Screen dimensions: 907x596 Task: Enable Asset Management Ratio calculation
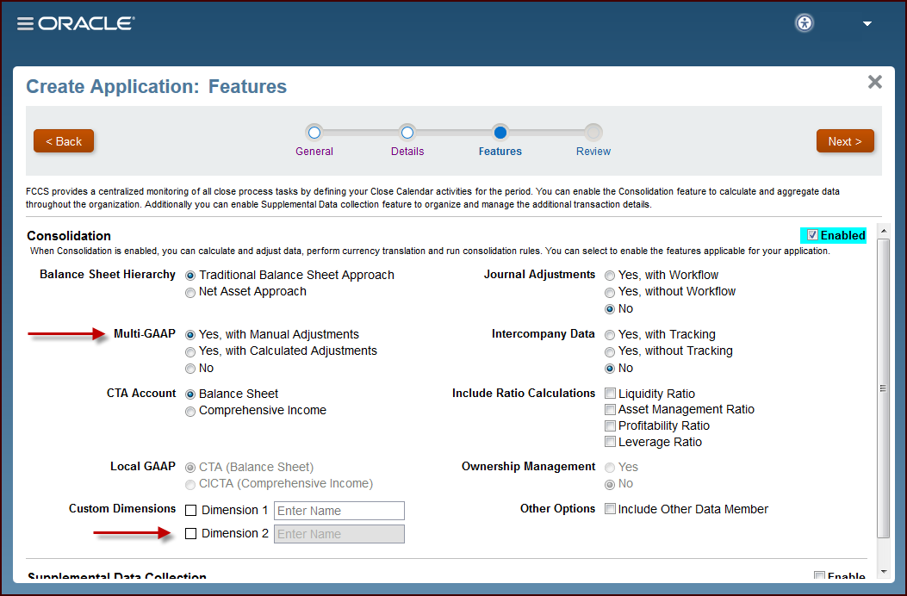[610, 410]
